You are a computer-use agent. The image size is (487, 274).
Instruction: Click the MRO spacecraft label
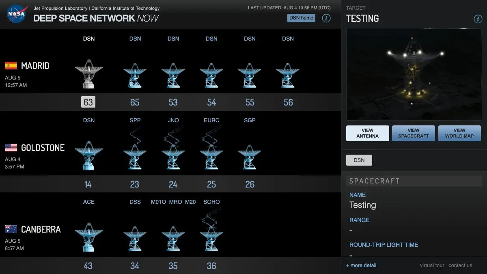(x=176, y=202)
